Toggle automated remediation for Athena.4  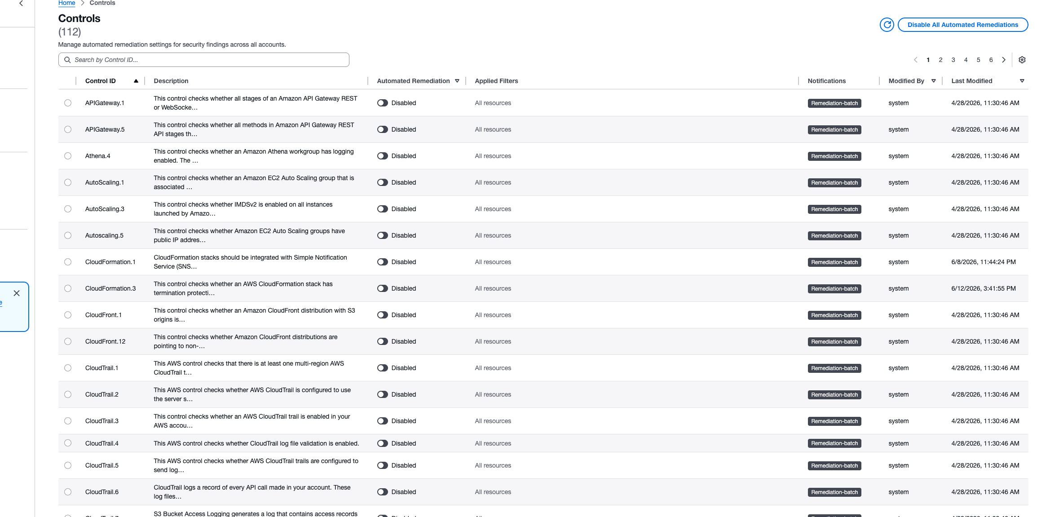(x=383, y=156)
